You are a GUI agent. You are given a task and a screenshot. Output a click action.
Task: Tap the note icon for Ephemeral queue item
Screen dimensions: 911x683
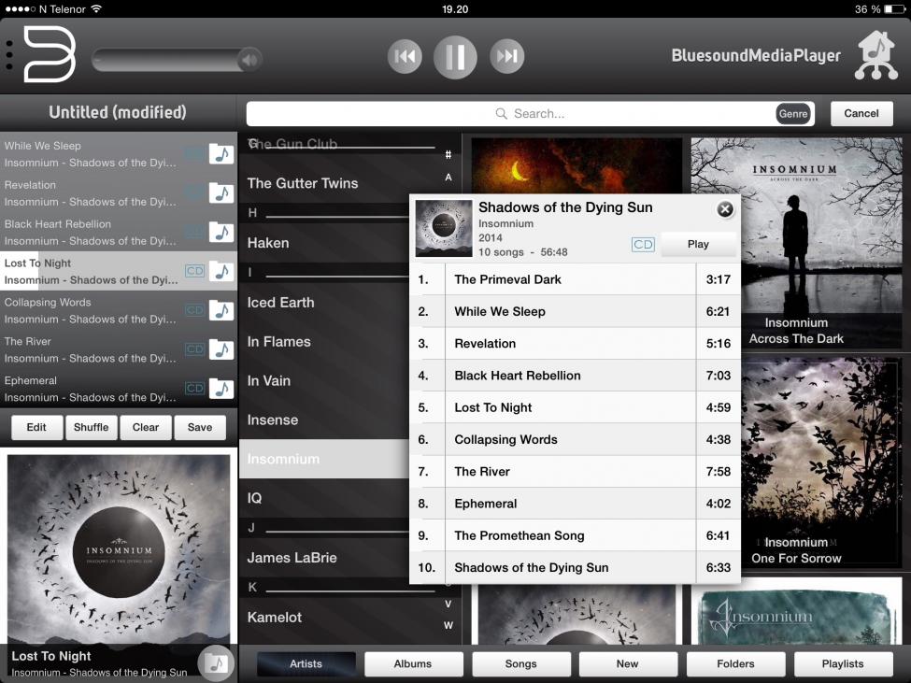221,389
